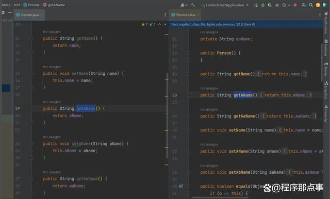Close the Person.class tab
The height and width of the screenshot is (199, 330).
point(198,15)
